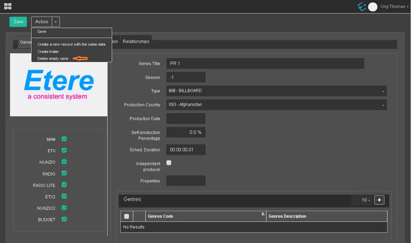Choose Delete empty serie menu item
Image resolution: width=411 pixels, height=243 pixels.
[x=53, y=58]
